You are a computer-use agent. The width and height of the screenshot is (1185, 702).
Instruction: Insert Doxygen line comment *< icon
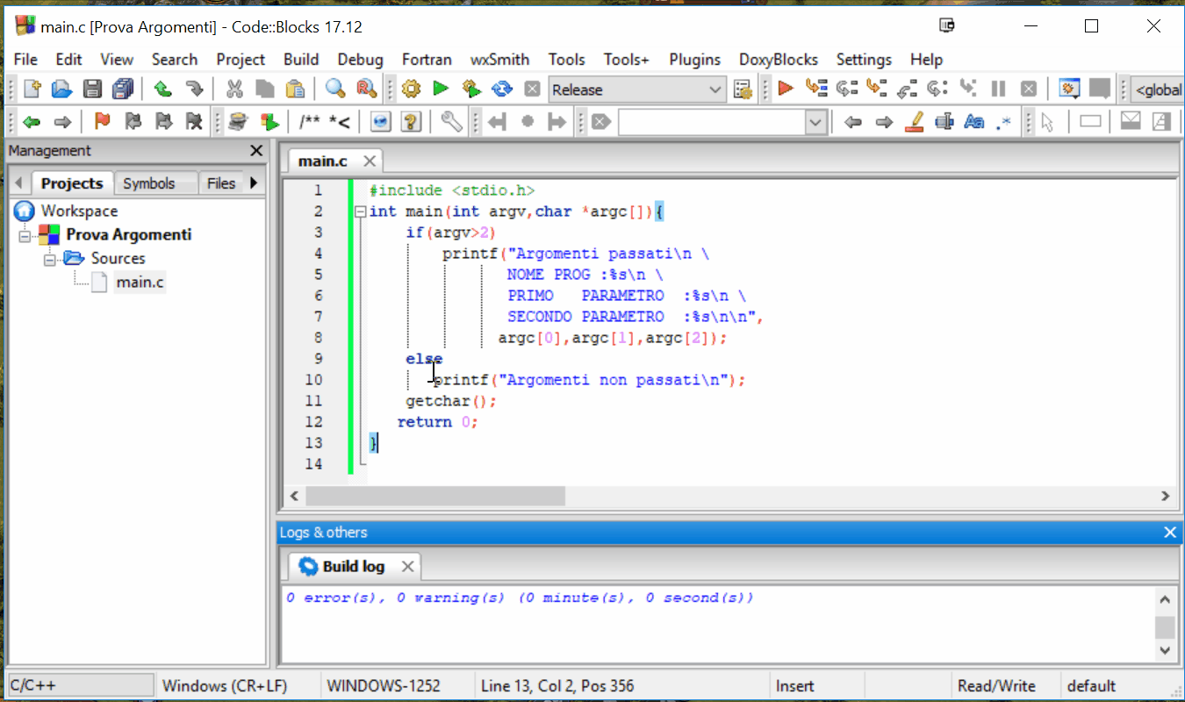(340, 122)
